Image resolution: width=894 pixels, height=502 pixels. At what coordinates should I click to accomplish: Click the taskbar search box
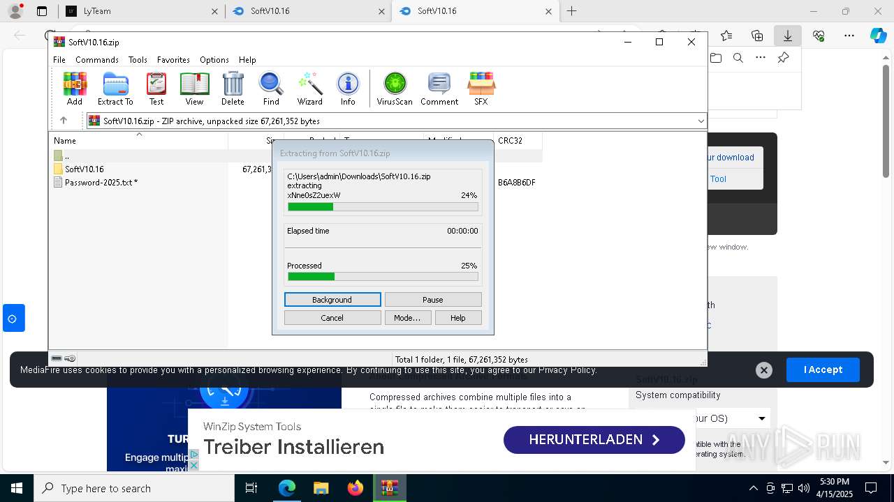(x=133, y=488)
